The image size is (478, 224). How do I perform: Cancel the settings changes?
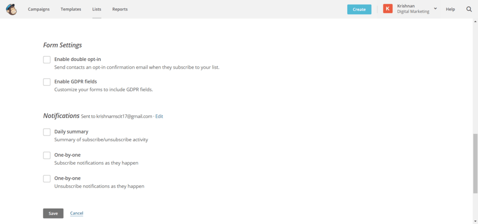[x=76, y=214]
